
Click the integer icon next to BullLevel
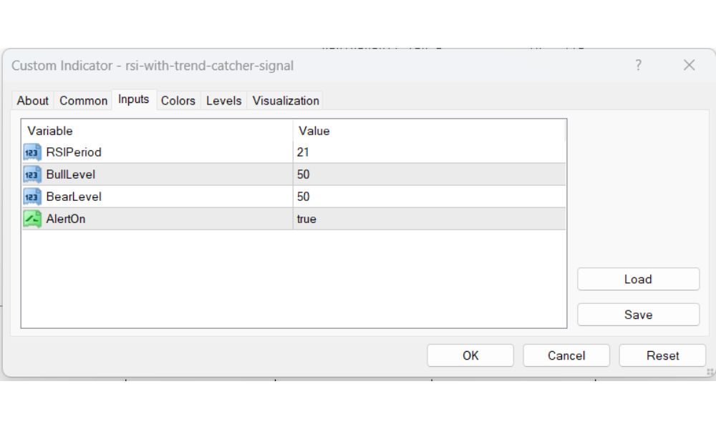coord(32,174)
